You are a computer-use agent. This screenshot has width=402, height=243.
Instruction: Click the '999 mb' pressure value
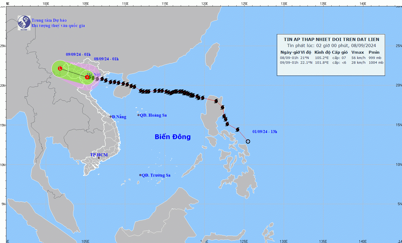click(375, 58)
